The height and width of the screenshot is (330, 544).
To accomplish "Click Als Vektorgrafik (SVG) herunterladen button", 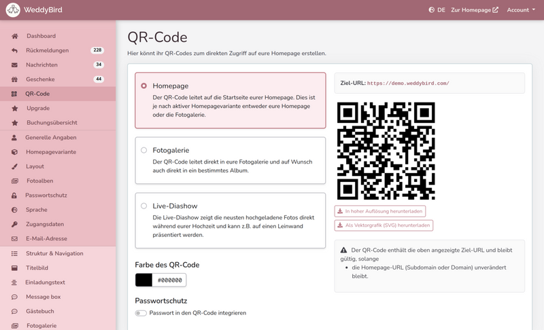I will tap(384, 225).
